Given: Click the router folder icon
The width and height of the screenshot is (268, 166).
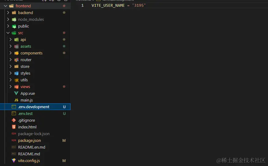Looking at the screenshot, I should point(17,60).
